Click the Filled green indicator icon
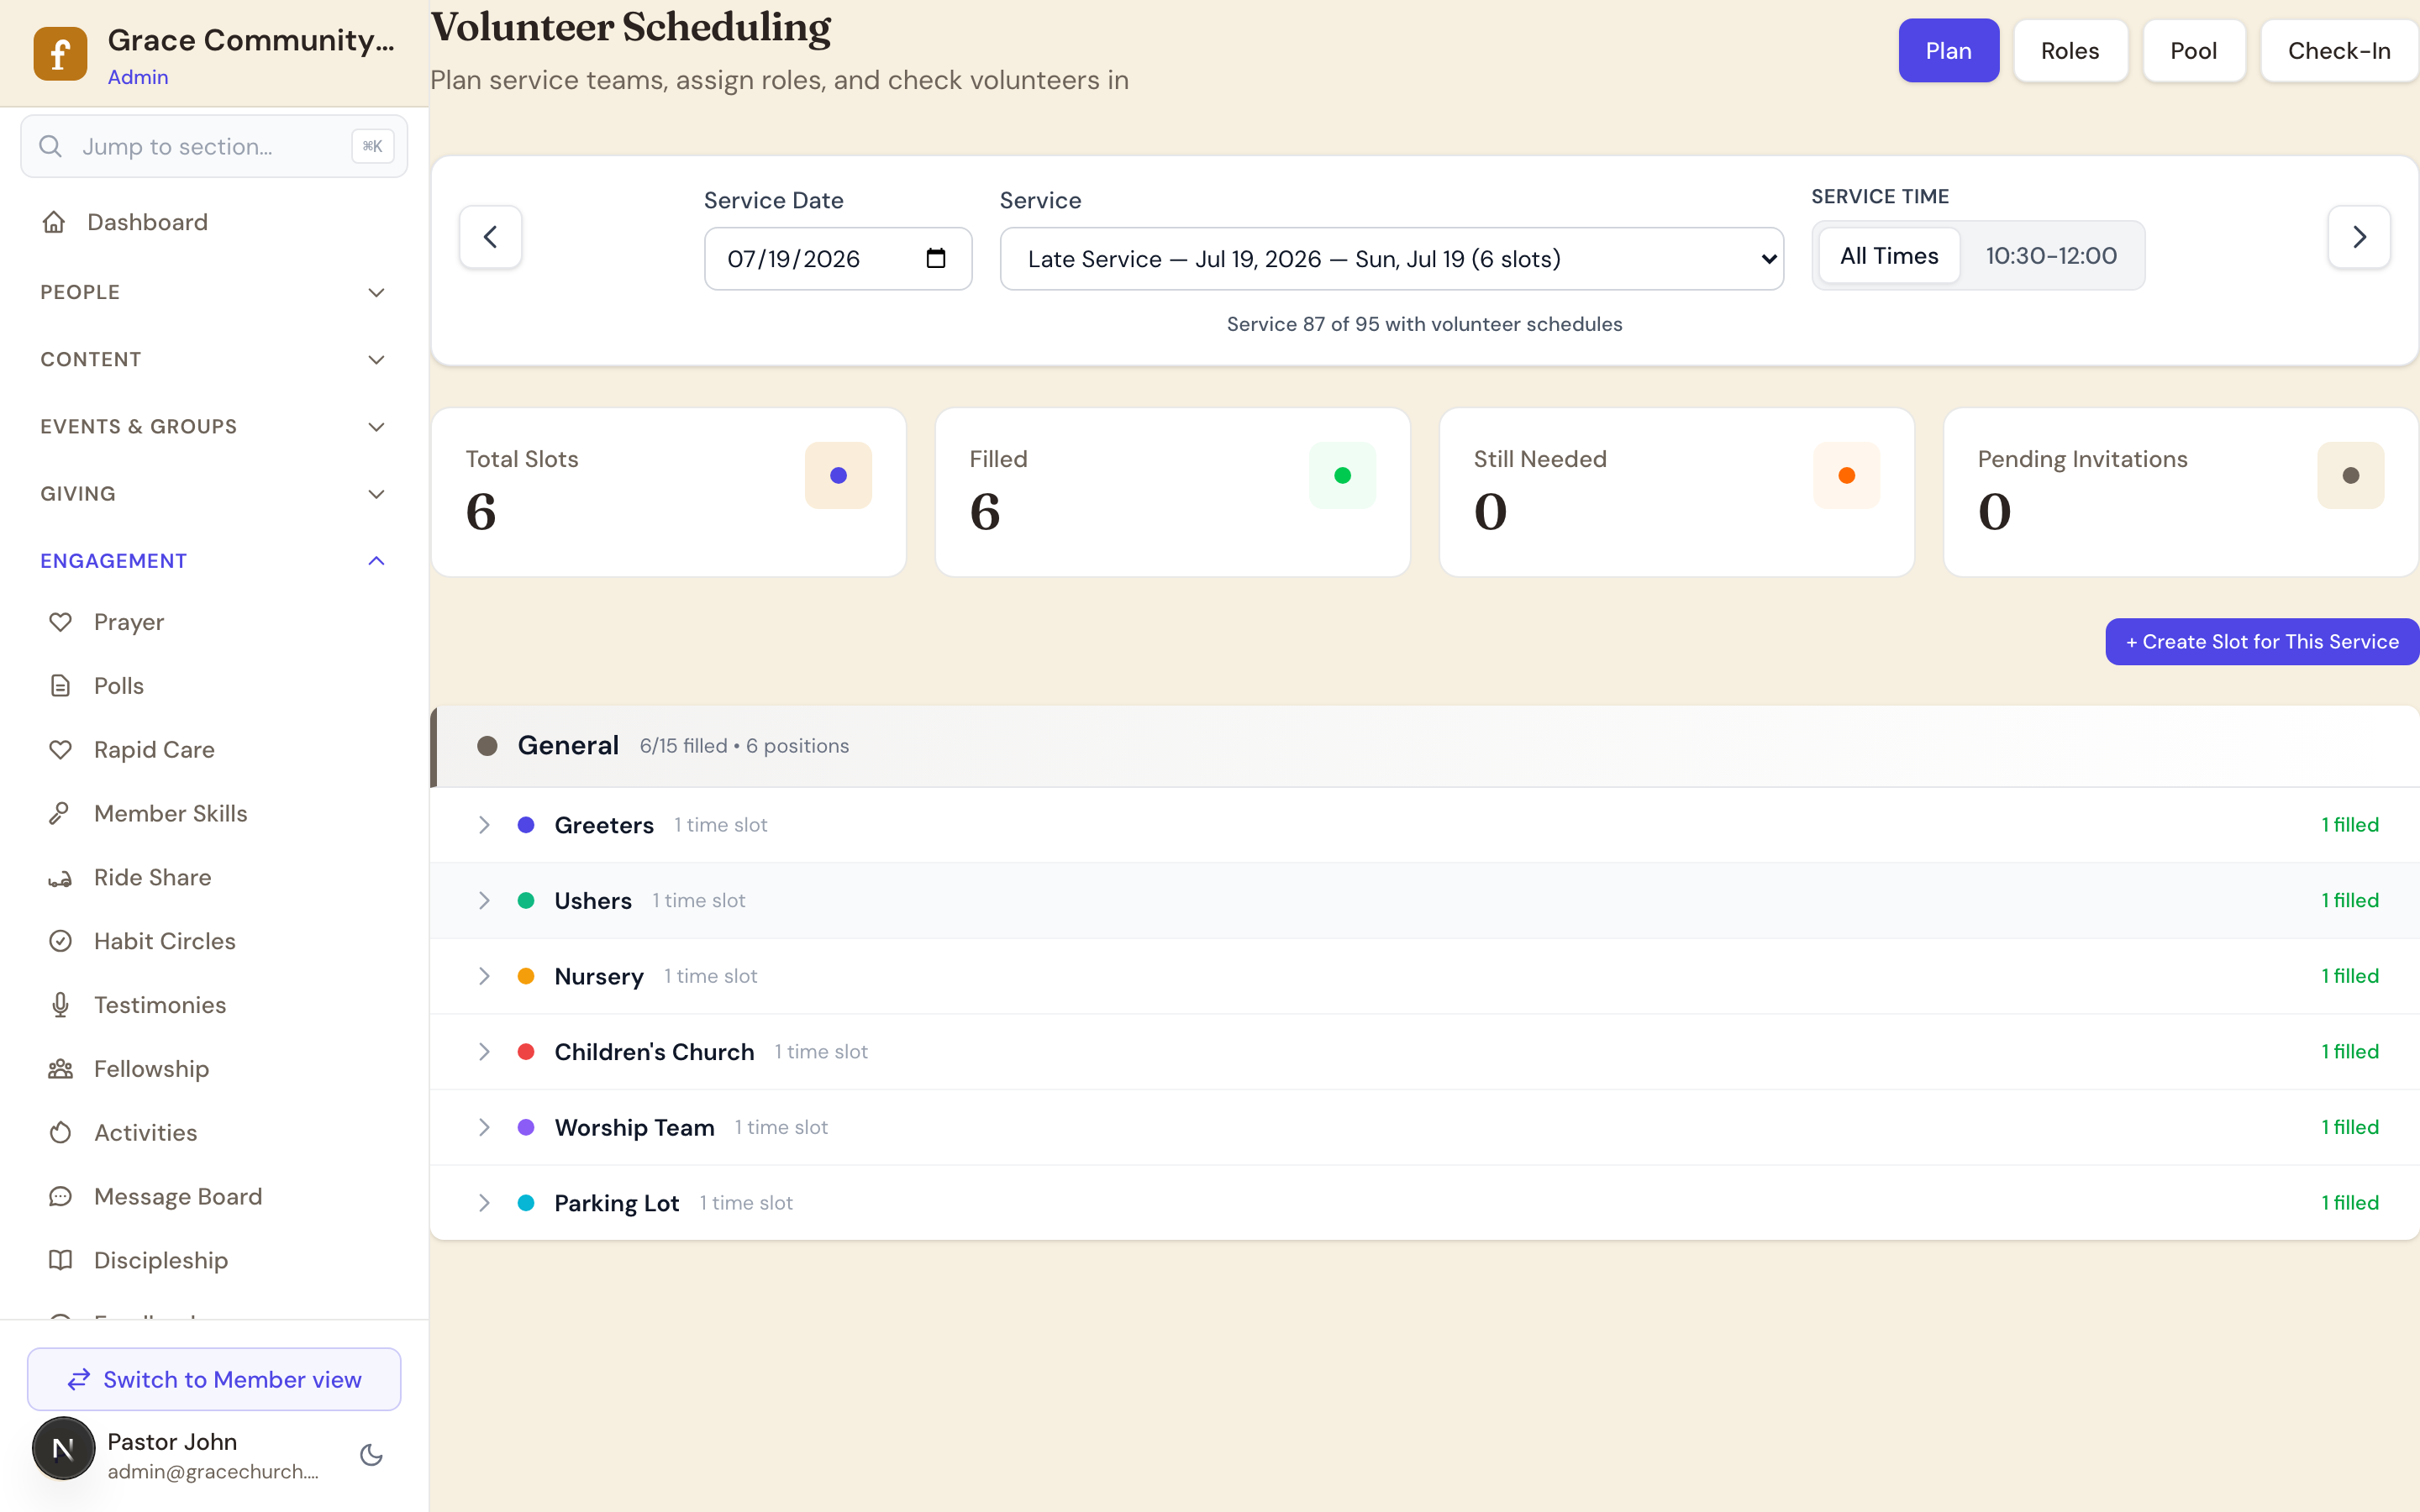This screenshot has width=2420, height=1512. pos(1342,476)
